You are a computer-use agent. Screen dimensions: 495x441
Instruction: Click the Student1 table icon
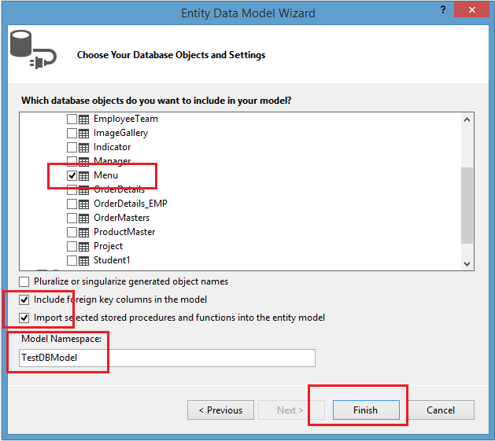tap(84, 260)
